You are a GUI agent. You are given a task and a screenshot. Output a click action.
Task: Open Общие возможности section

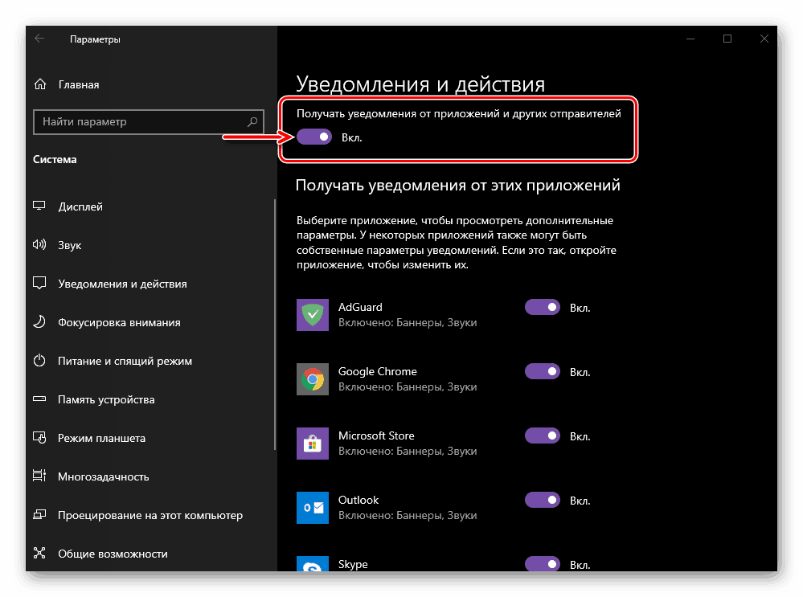point(113,554)
